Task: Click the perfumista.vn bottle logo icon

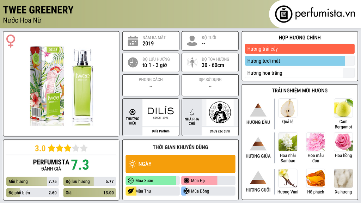Action: coord(283,14)
